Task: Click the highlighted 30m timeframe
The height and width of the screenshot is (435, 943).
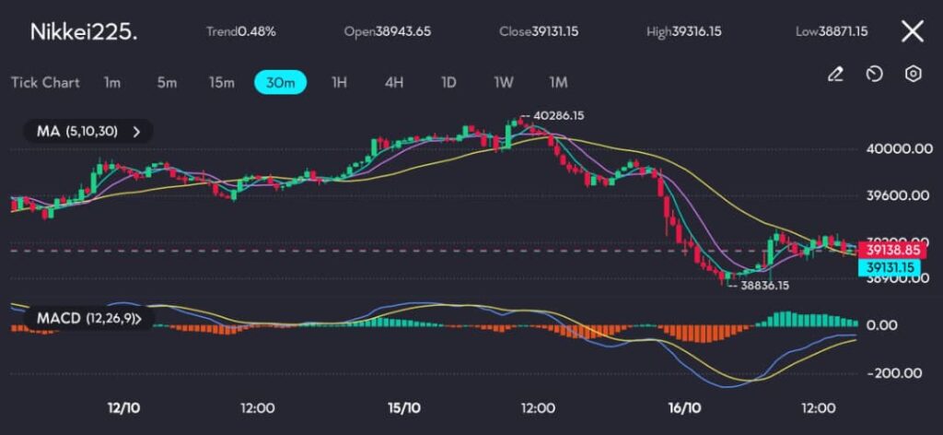Action: (280, 83)
